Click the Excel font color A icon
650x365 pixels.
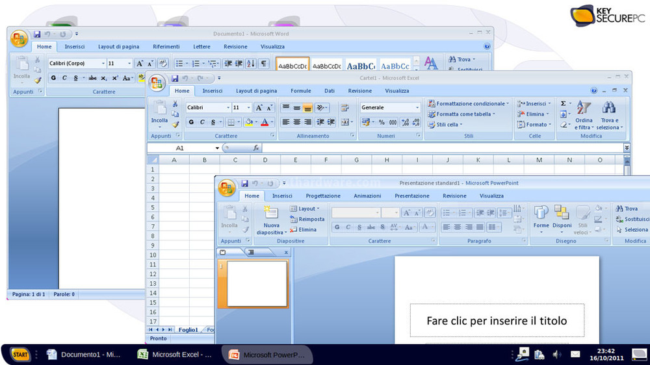coord(265,122)
